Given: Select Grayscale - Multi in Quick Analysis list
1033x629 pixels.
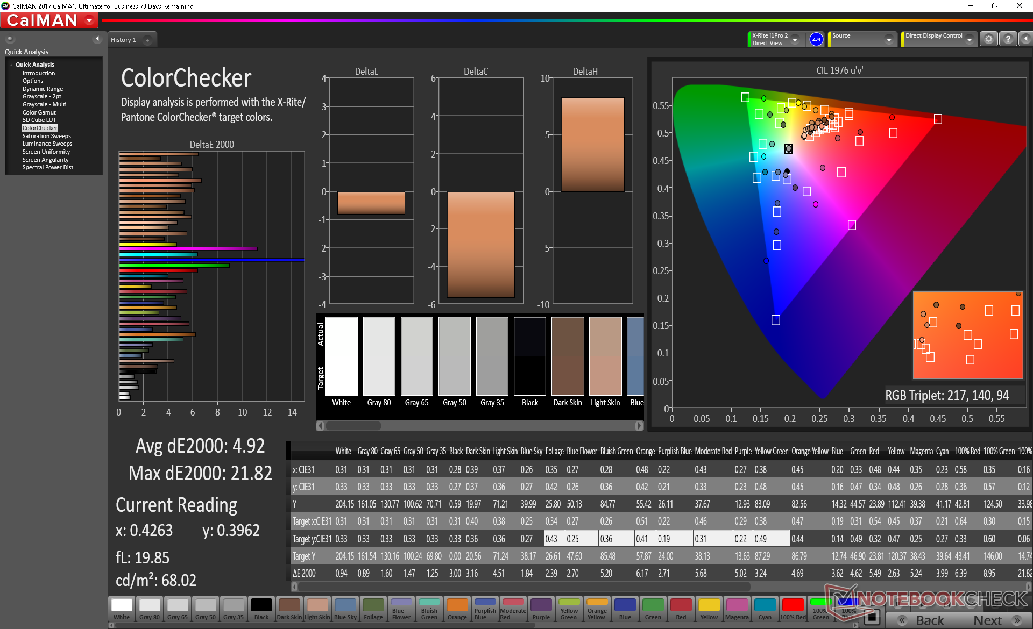Looking at the screenshot, I should 44,104.
